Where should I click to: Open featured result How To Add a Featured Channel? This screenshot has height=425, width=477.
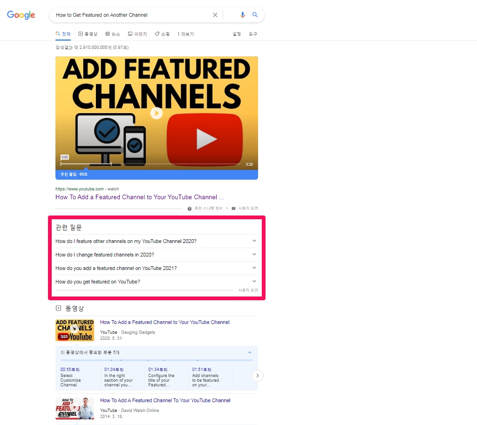[x=139, y=197]
